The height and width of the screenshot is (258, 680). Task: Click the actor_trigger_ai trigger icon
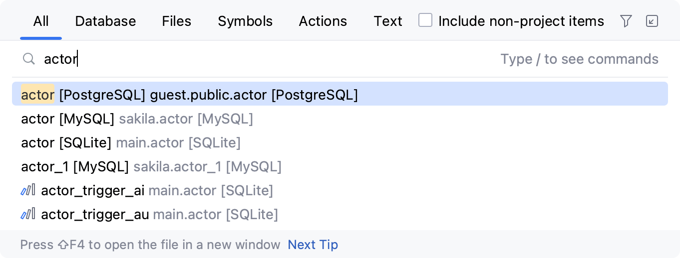click(x=28, y=190)
